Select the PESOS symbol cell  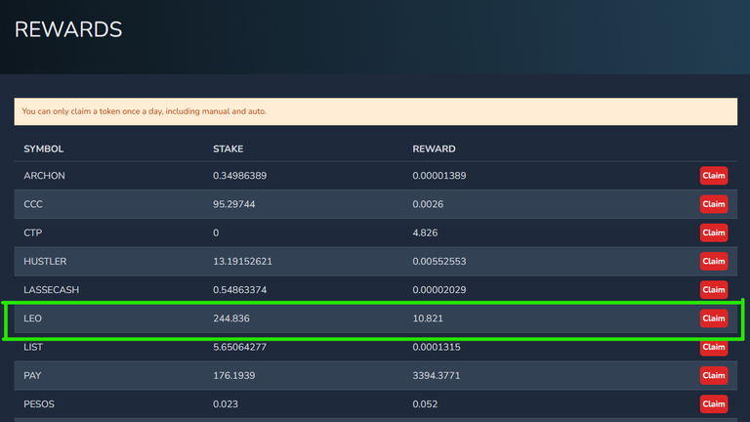[39, 403]
